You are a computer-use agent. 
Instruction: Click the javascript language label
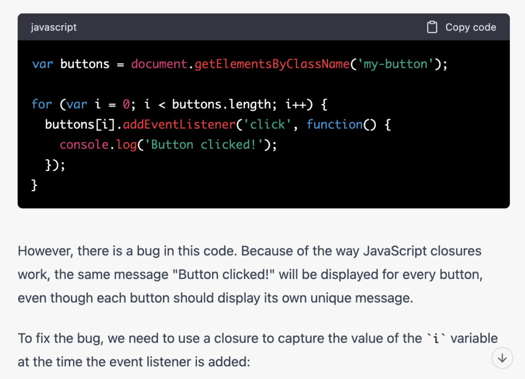click(x=53, y=27)
